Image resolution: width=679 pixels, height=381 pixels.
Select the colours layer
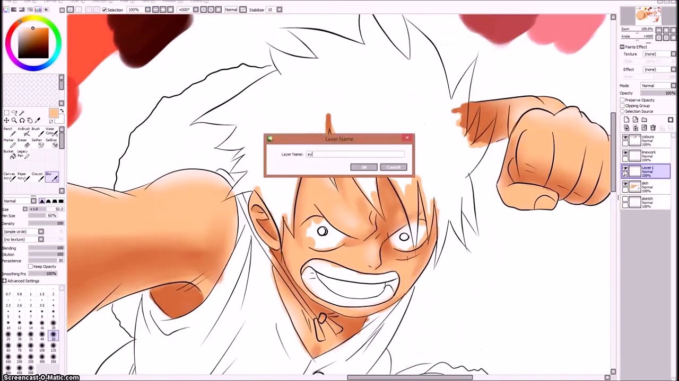point(646,140)
